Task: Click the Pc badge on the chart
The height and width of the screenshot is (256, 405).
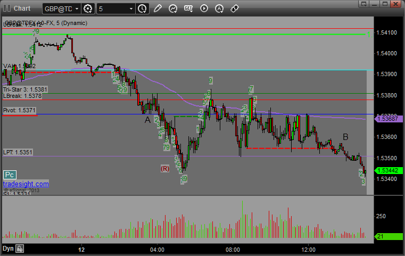Action: click(x=10, y=175)
